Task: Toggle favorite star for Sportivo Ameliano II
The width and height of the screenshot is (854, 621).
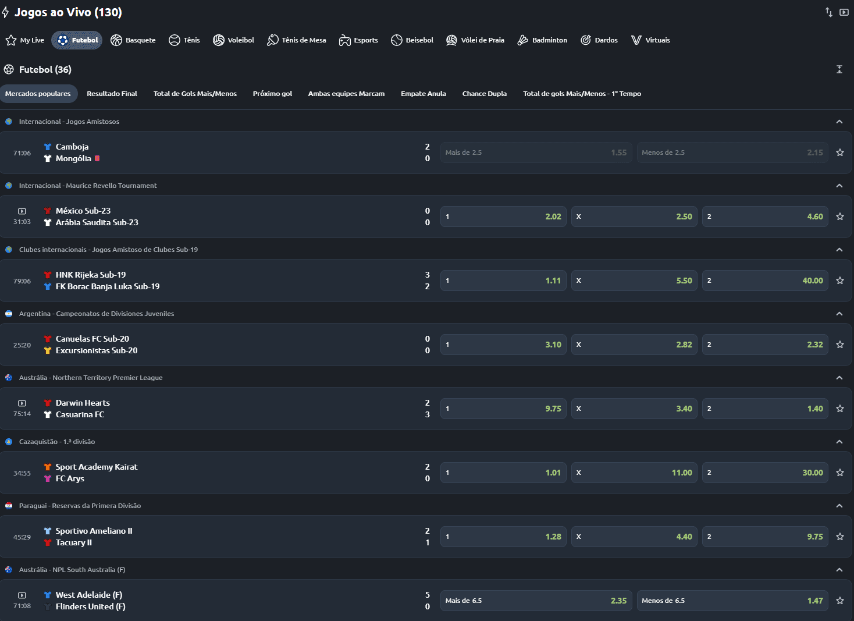Action: pos(839,537)
